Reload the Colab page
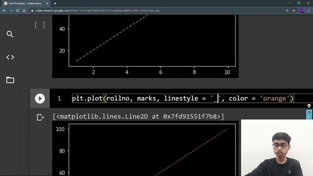This screenshot has width=313, height=176. pos(18,11)
